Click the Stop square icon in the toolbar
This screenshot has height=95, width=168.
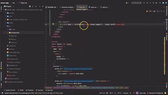(x=156, y=3)
